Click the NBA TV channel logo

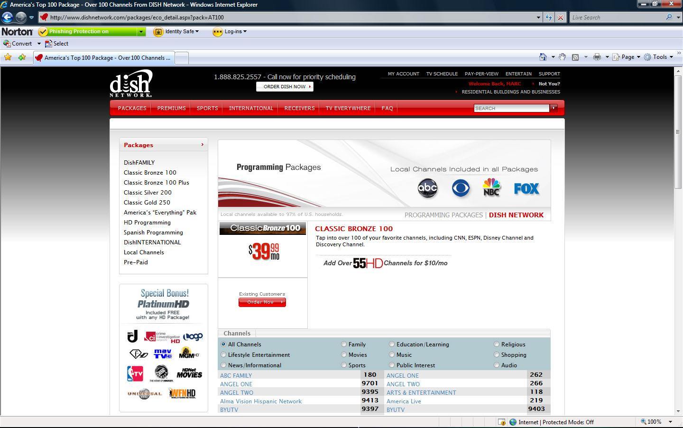pos(135,373)
